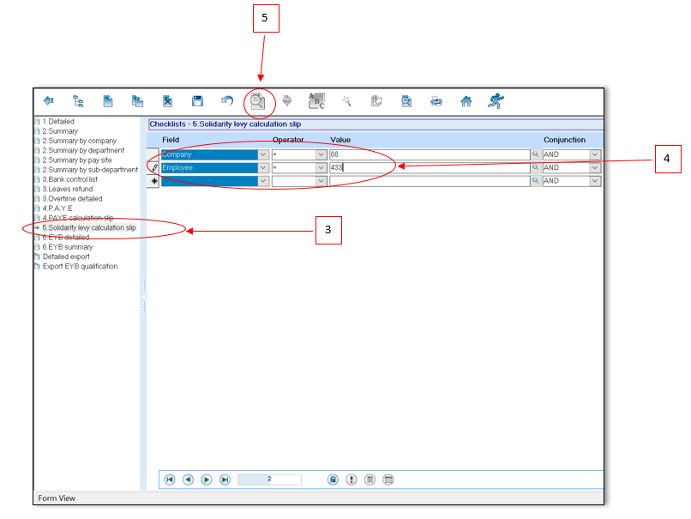Click the save floppy disk icon
The width and height of the screenshot is (691, 519).
(197, 101)
